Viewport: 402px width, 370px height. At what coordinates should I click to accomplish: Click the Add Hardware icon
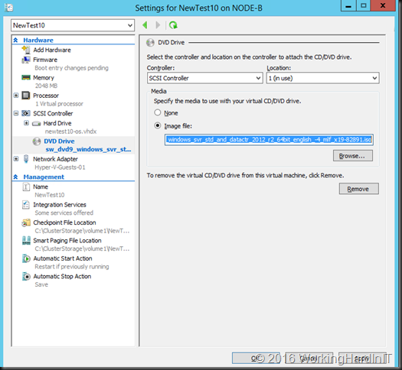coord(26,50)
